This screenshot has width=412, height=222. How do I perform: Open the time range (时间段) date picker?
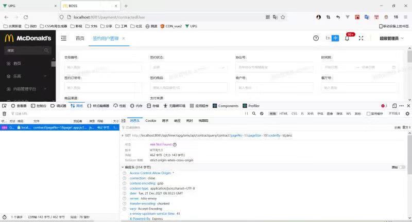359,67
